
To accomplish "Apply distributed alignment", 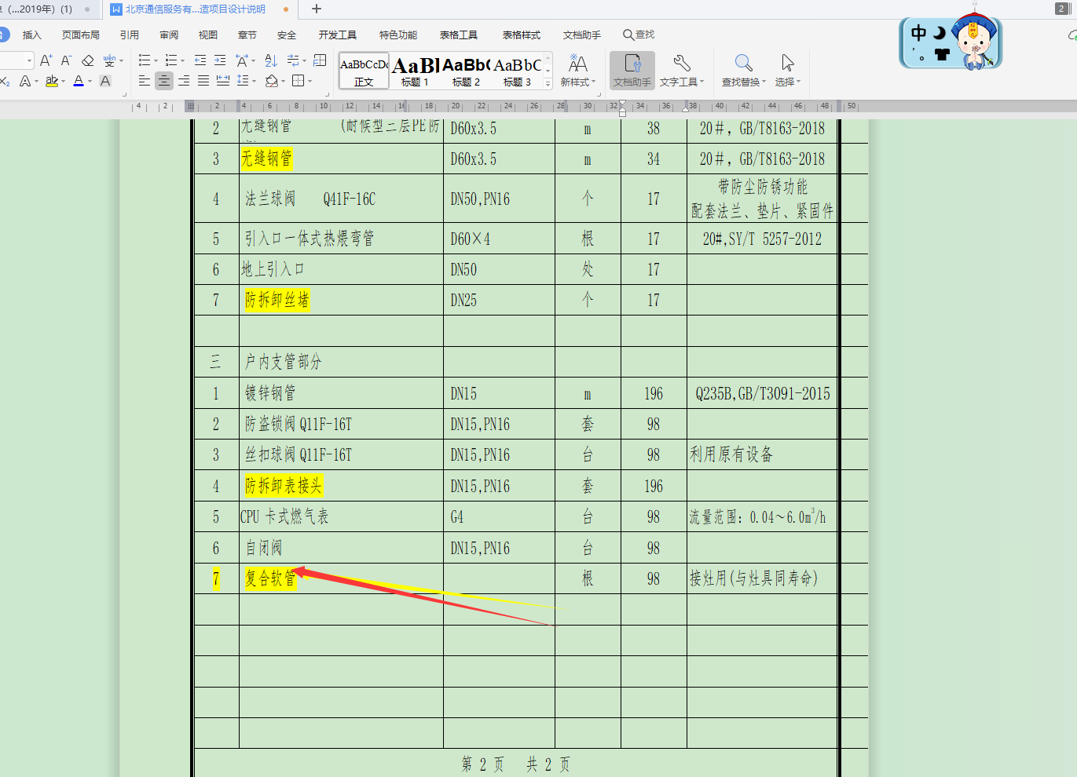I will pos(223,81).
